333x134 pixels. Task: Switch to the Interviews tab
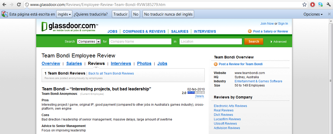[x=121, y=64]
